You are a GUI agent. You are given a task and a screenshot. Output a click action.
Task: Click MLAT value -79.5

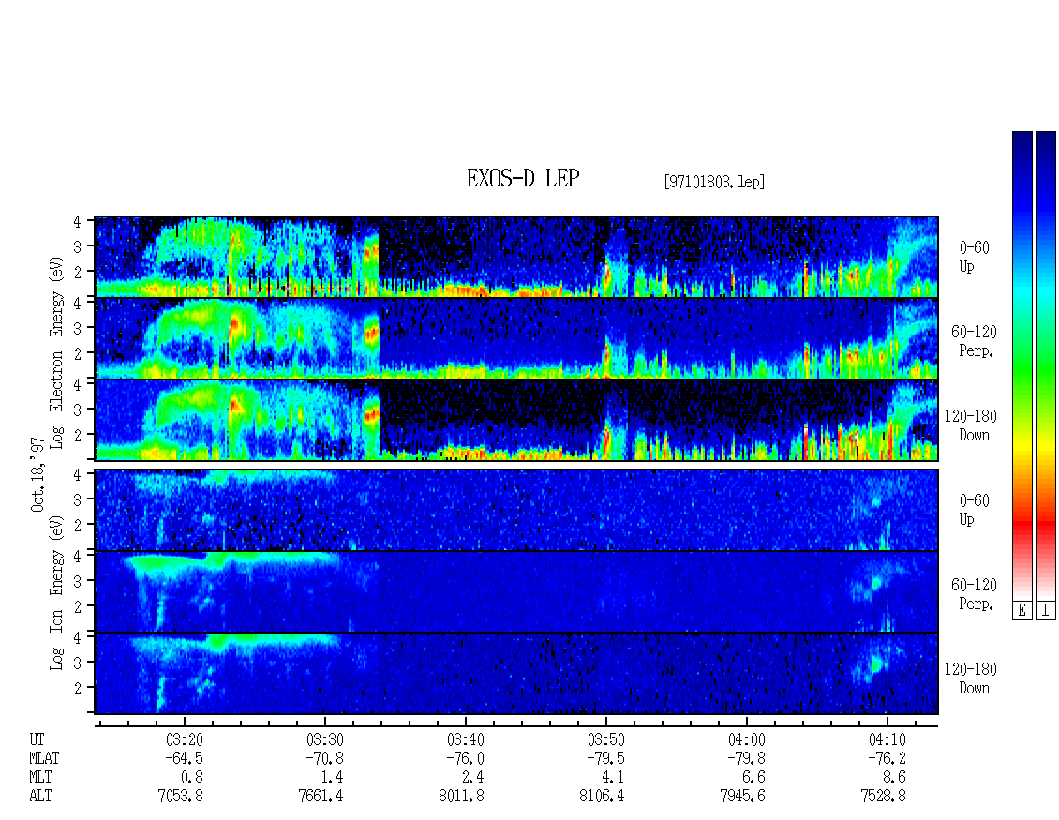605,758
